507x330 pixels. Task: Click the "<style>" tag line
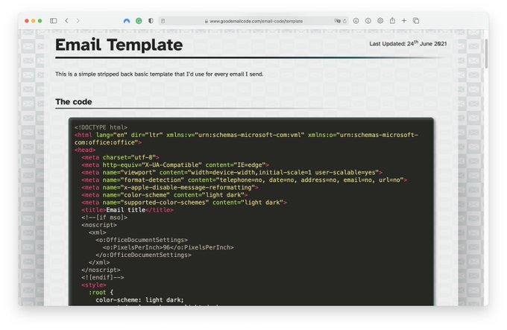(x=94, y=285)
